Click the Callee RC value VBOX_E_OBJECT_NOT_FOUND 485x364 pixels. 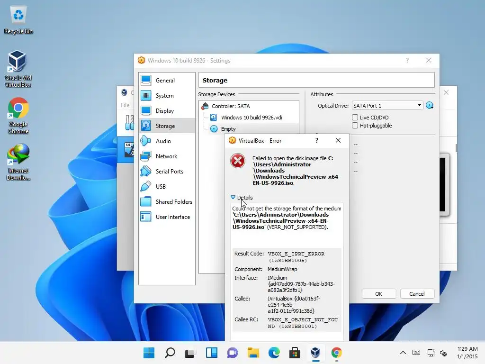(303, 323)
